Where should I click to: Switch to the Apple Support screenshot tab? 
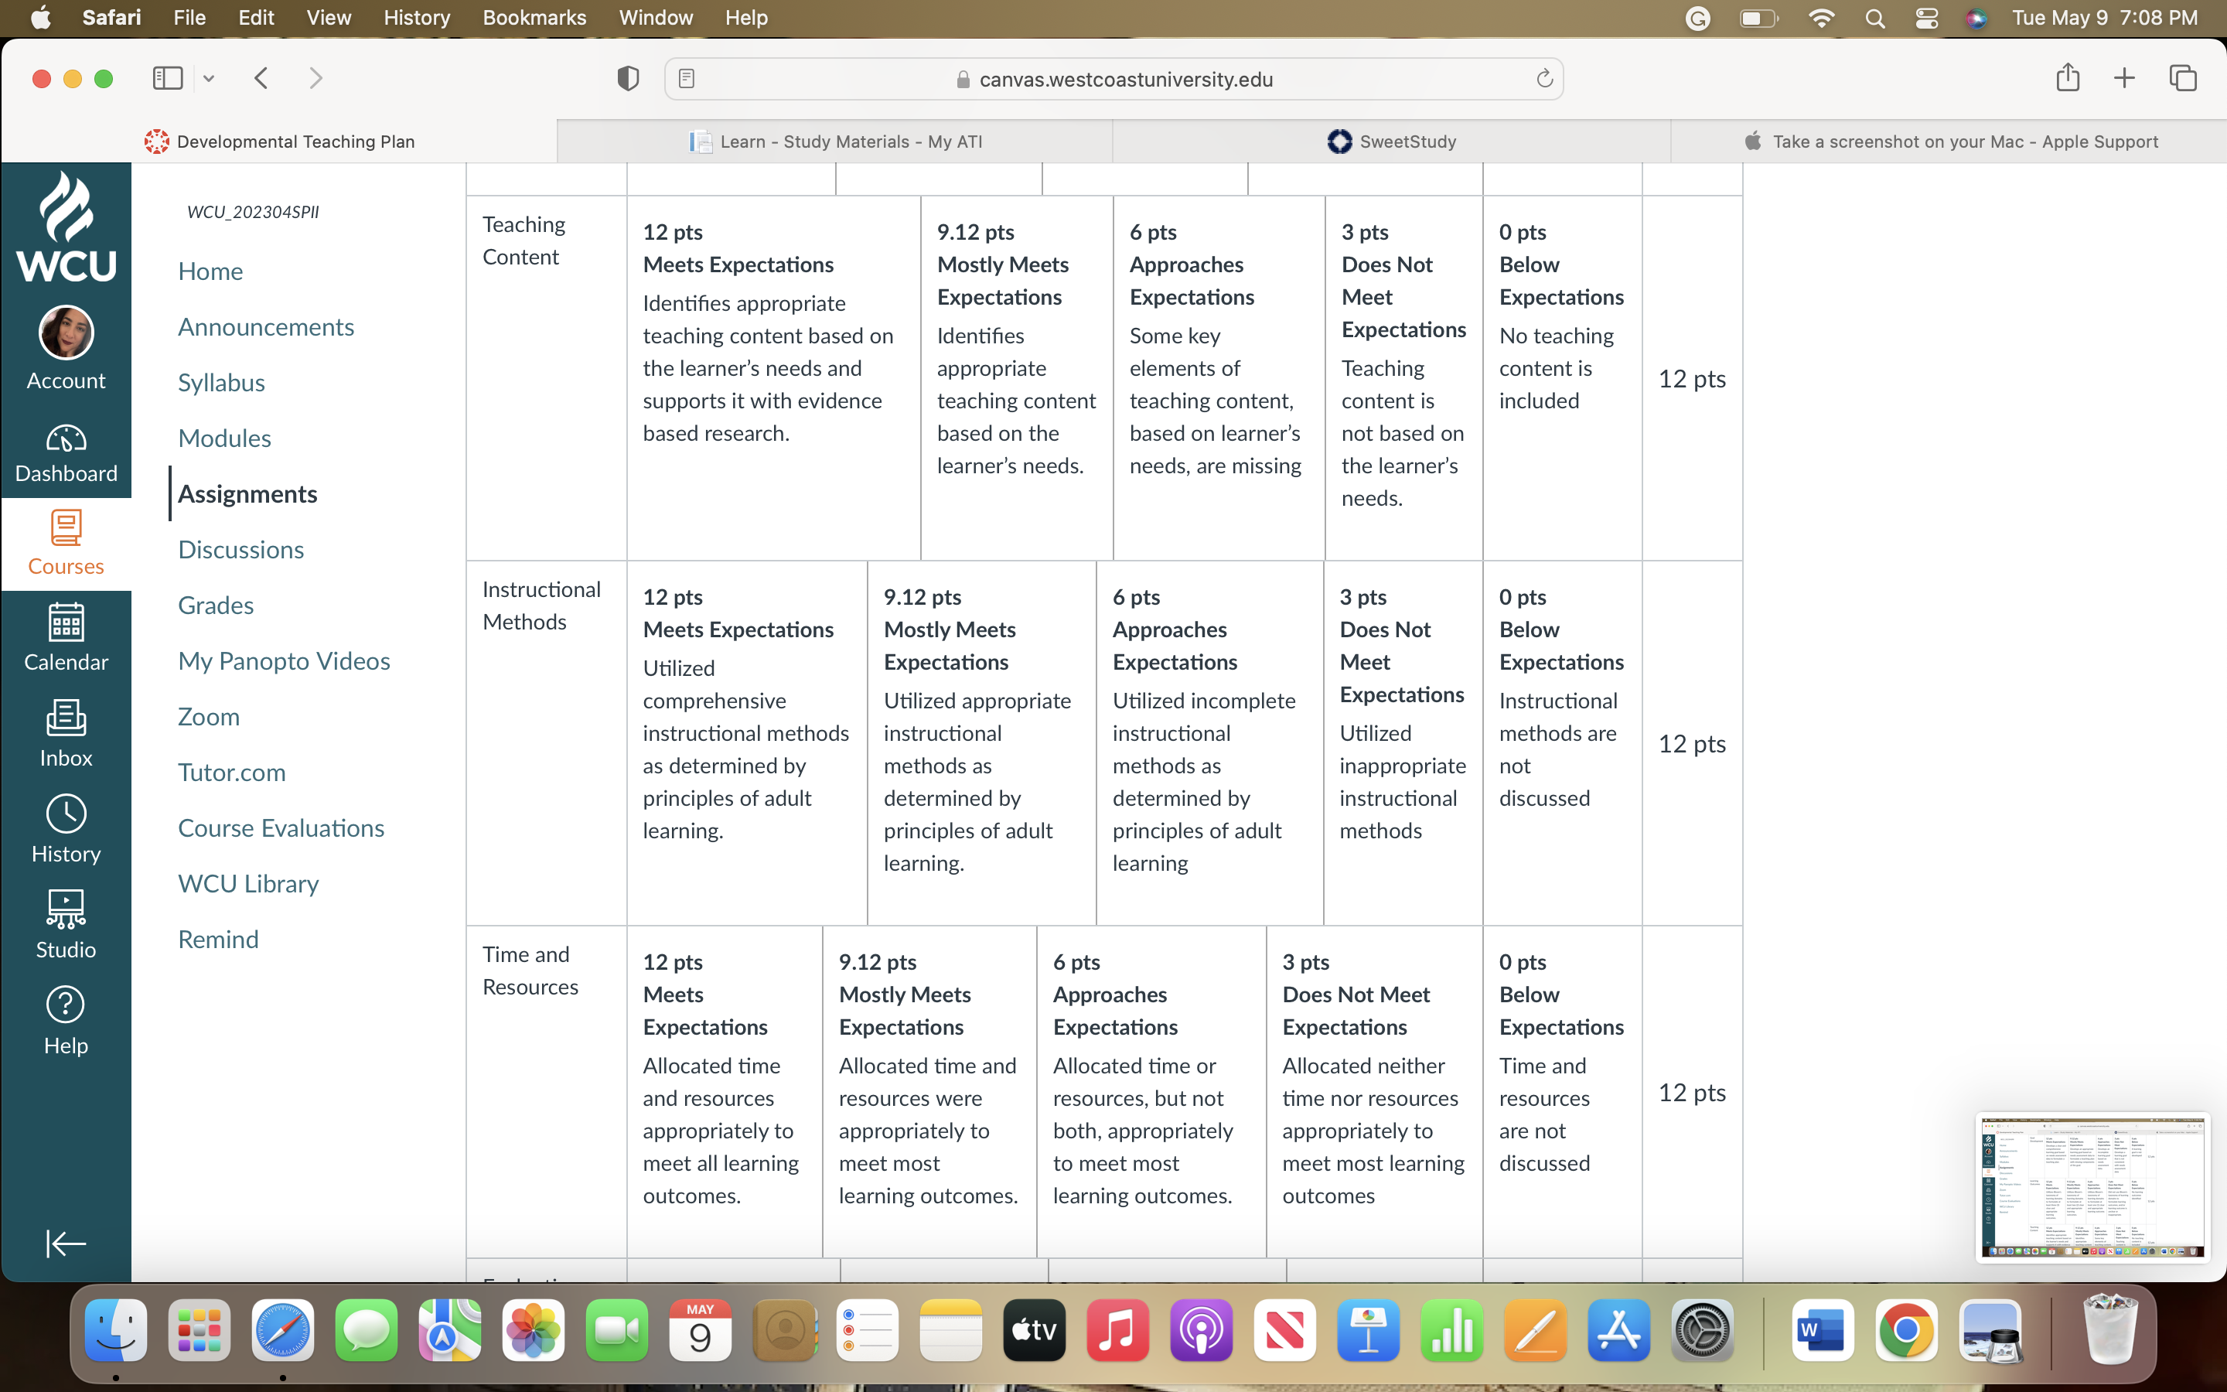pos(1949,142)
